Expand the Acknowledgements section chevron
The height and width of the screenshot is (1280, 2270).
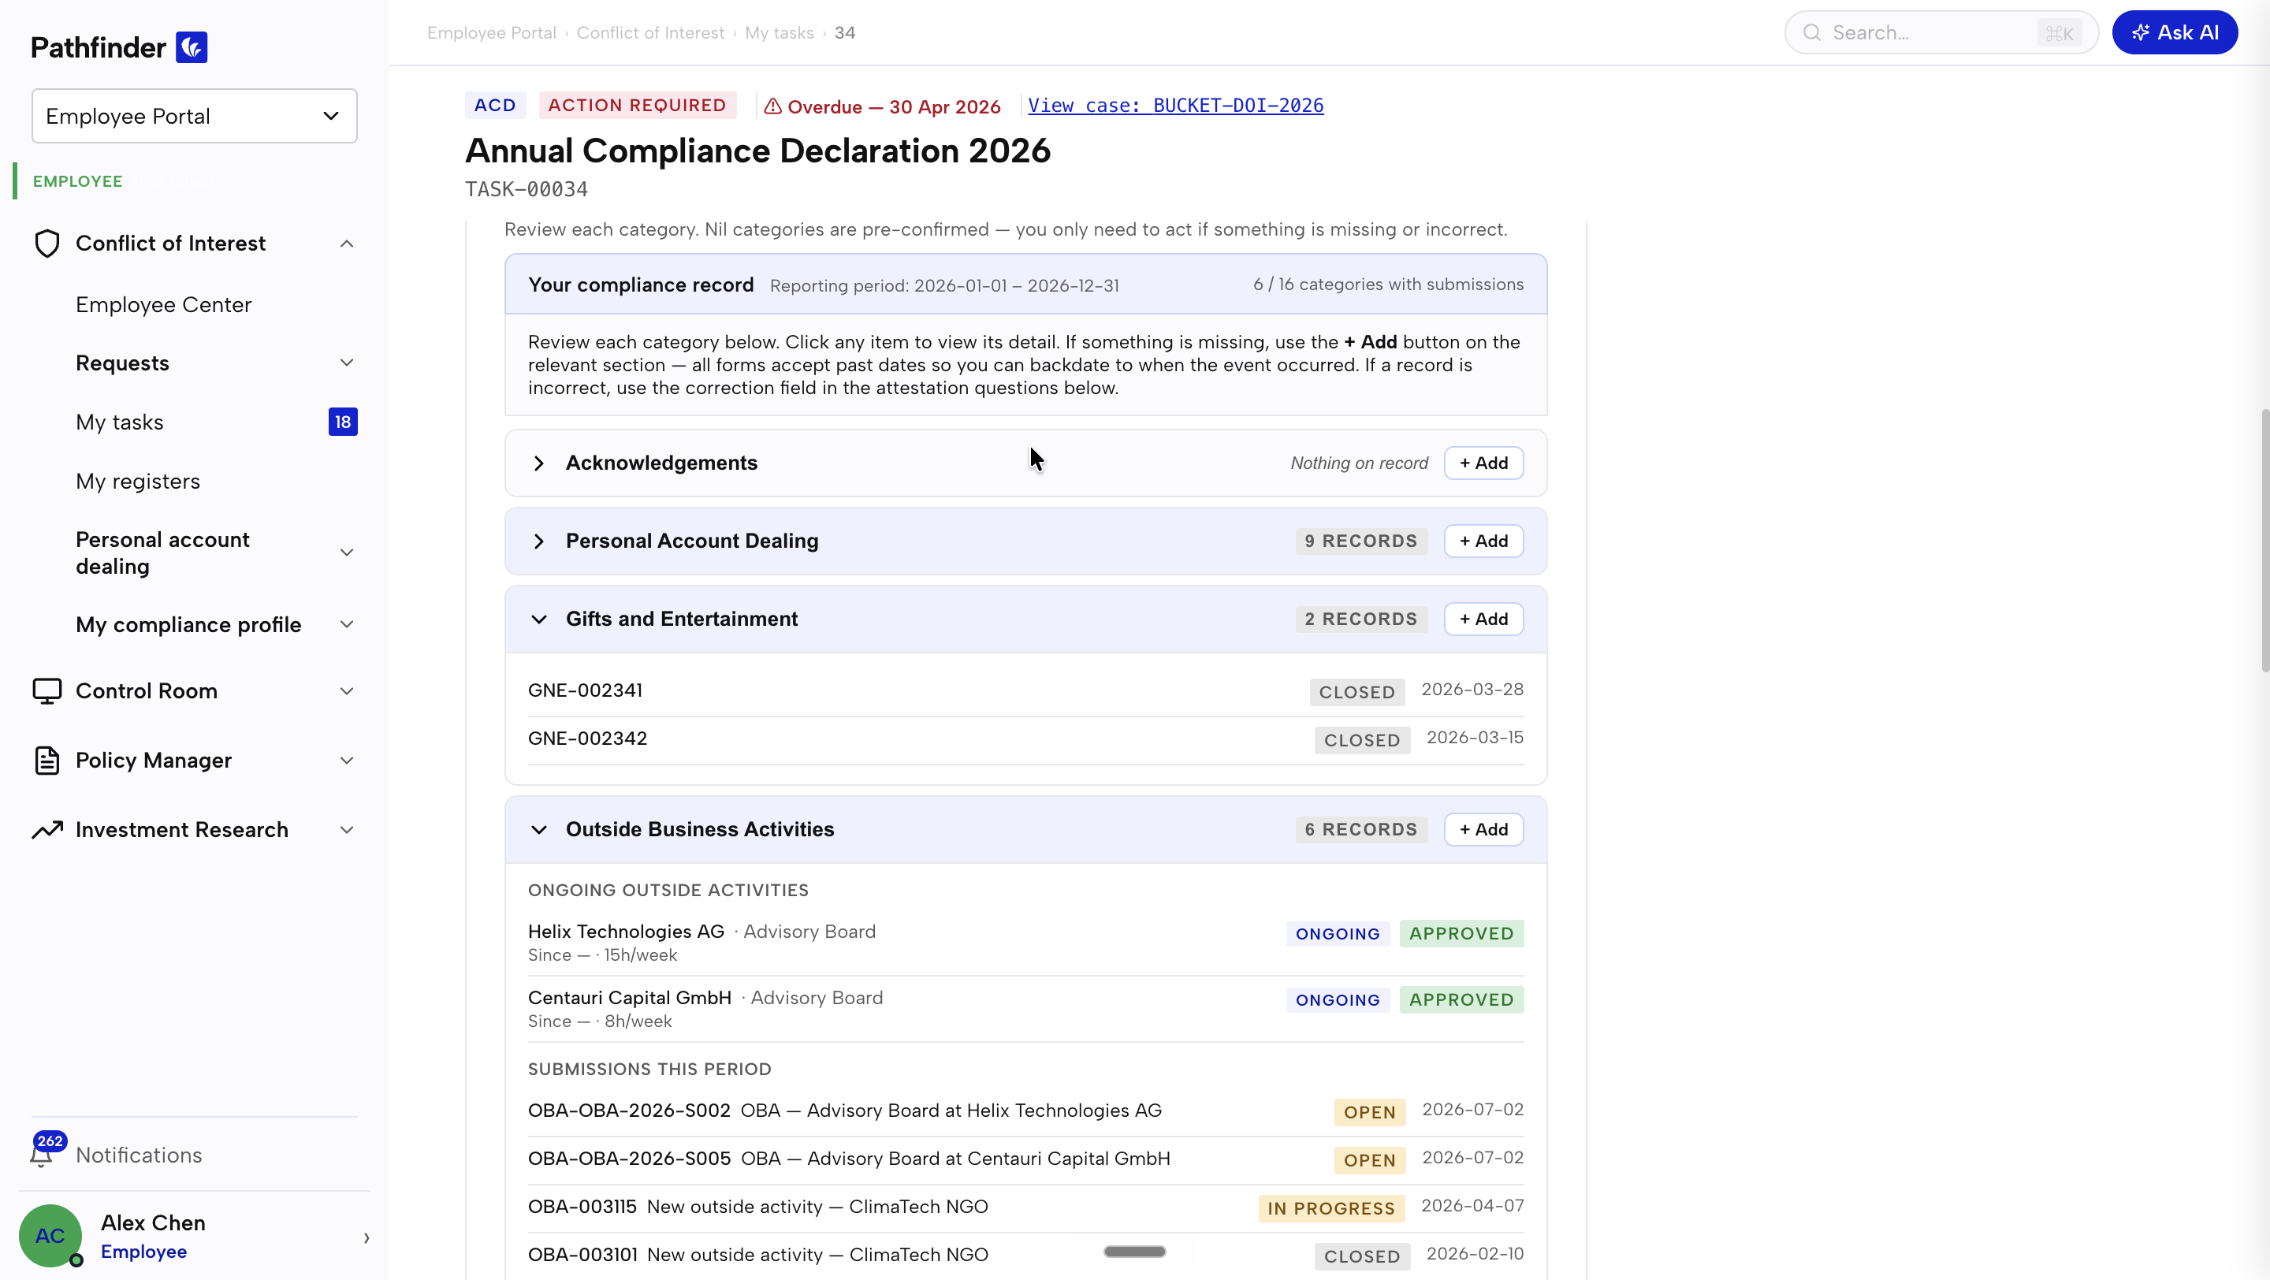coord(538,463)
